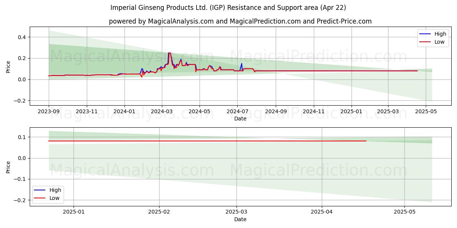Click the 0.1 price tick in bottom chart

(x=21, y=137)
